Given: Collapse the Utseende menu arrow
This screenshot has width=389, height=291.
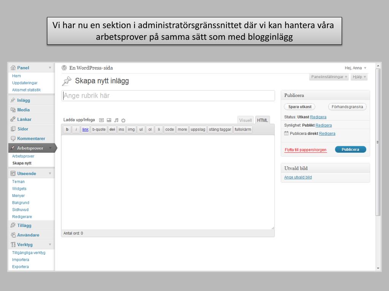Looking at the screenshot, I should pyautogui.click(x=50, y=174).
